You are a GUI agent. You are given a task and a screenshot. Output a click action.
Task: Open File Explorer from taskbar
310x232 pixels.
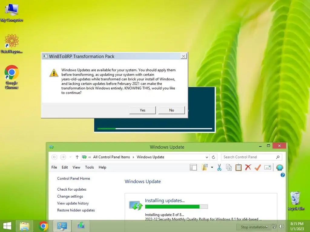25,226
